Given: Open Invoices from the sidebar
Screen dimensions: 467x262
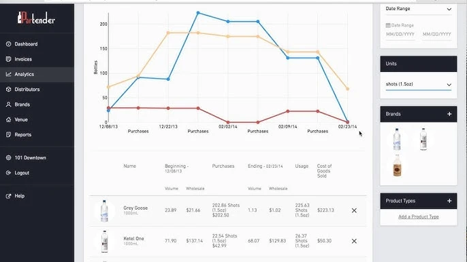Looking at the screenshot, I should [37, 59].
